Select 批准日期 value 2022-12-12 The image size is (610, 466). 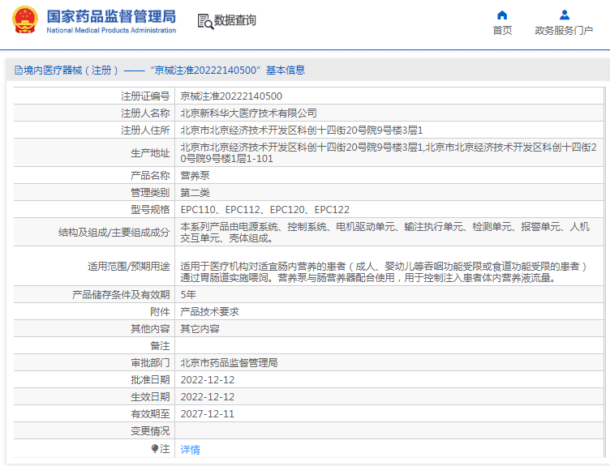tap(208, 380)
